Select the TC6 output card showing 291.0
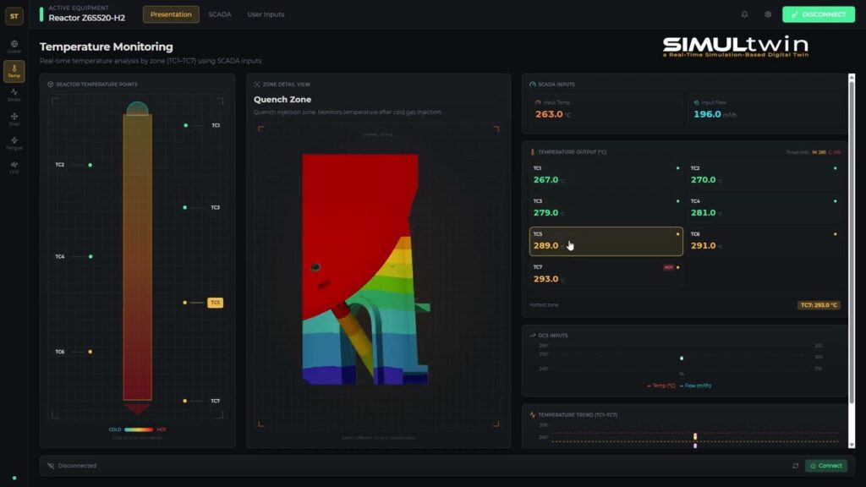The height and width of the screenshot is (487, 866). click(x=764, y=241)
